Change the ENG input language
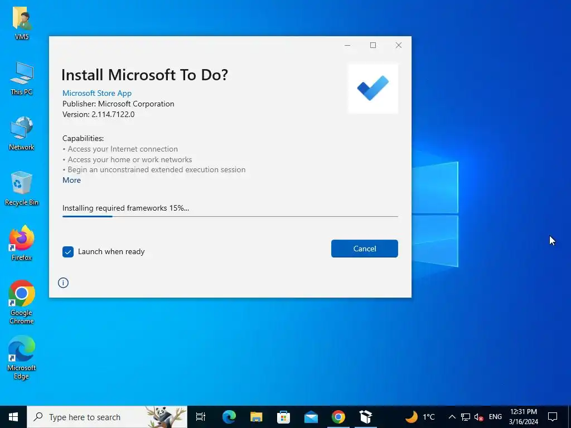The width and height of the screenshot is (571, 428). tap(495, 417)
